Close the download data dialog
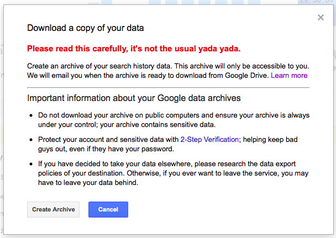The image size is (336, 238). click(x=321, y=18)
